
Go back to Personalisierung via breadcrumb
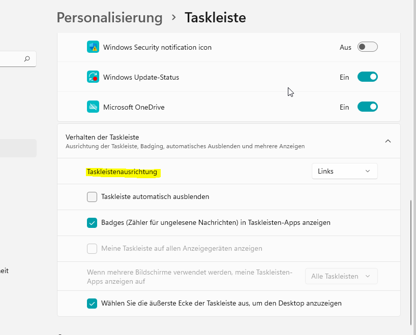(109, 18)
